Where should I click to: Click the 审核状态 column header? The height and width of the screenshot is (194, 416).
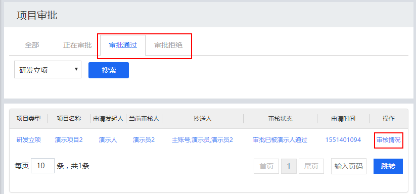point(280,119)
